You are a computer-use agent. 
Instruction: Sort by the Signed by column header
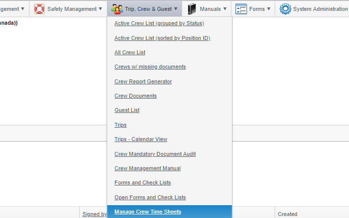point(95,214)
